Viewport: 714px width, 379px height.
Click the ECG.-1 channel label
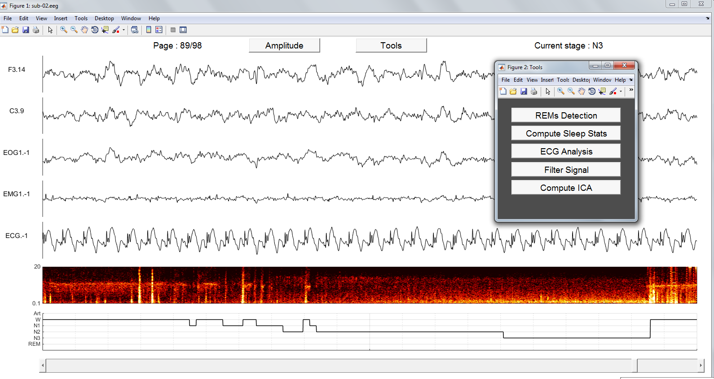coord(17,236)
